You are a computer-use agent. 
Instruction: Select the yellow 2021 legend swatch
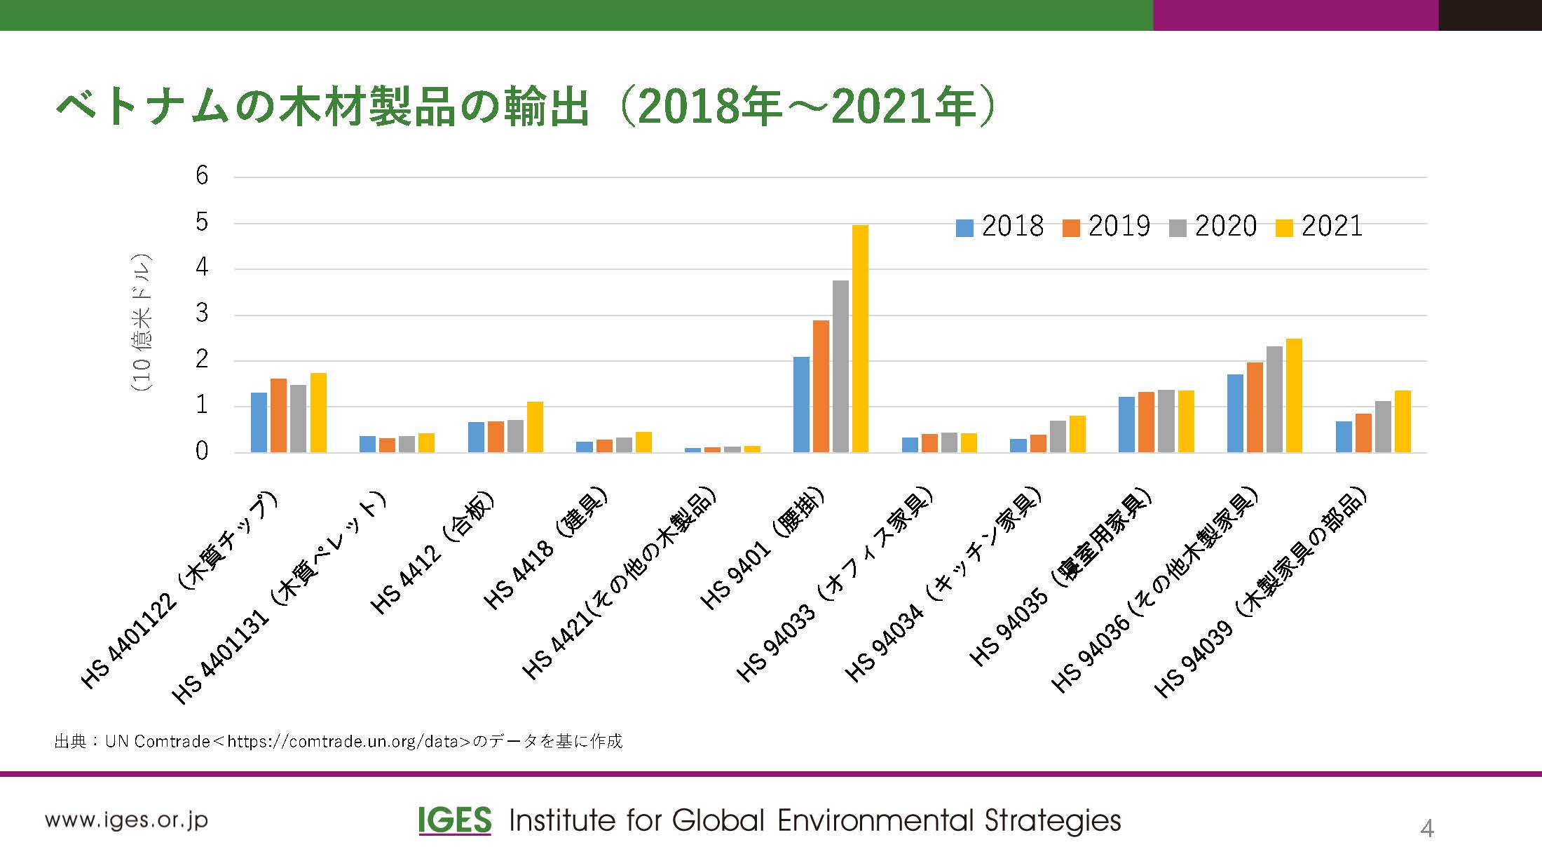click(x=1284, y=228)
